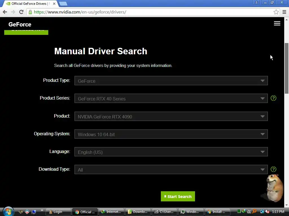
Task: Click the browser forward arrow
Action: (13, 12)
